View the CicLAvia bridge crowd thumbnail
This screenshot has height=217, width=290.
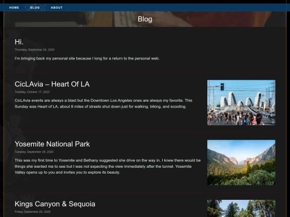coord(241,102)
